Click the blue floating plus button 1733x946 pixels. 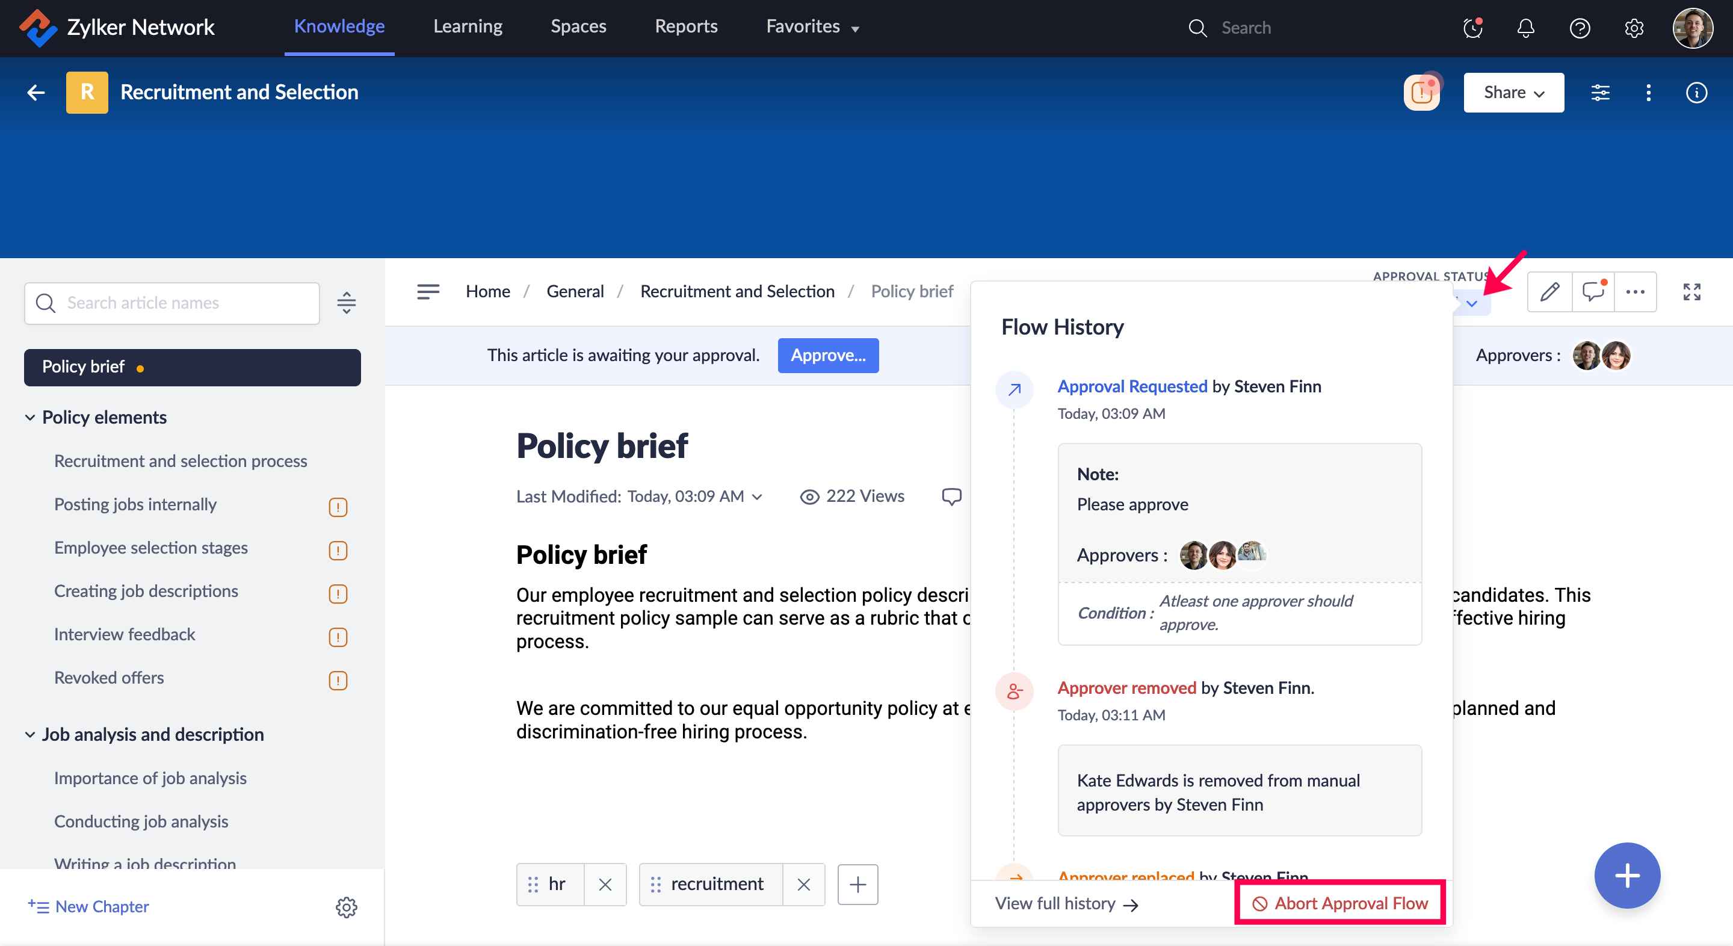(x=1626, y=876)
